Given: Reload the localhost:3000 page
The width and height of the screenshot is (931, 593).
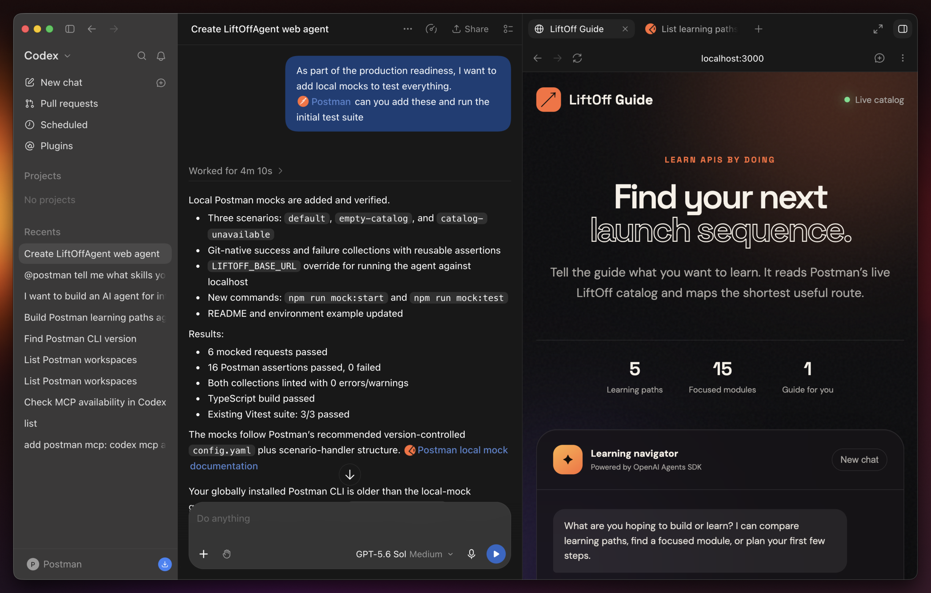Looking at the screenshot, I should coord(577,58).
